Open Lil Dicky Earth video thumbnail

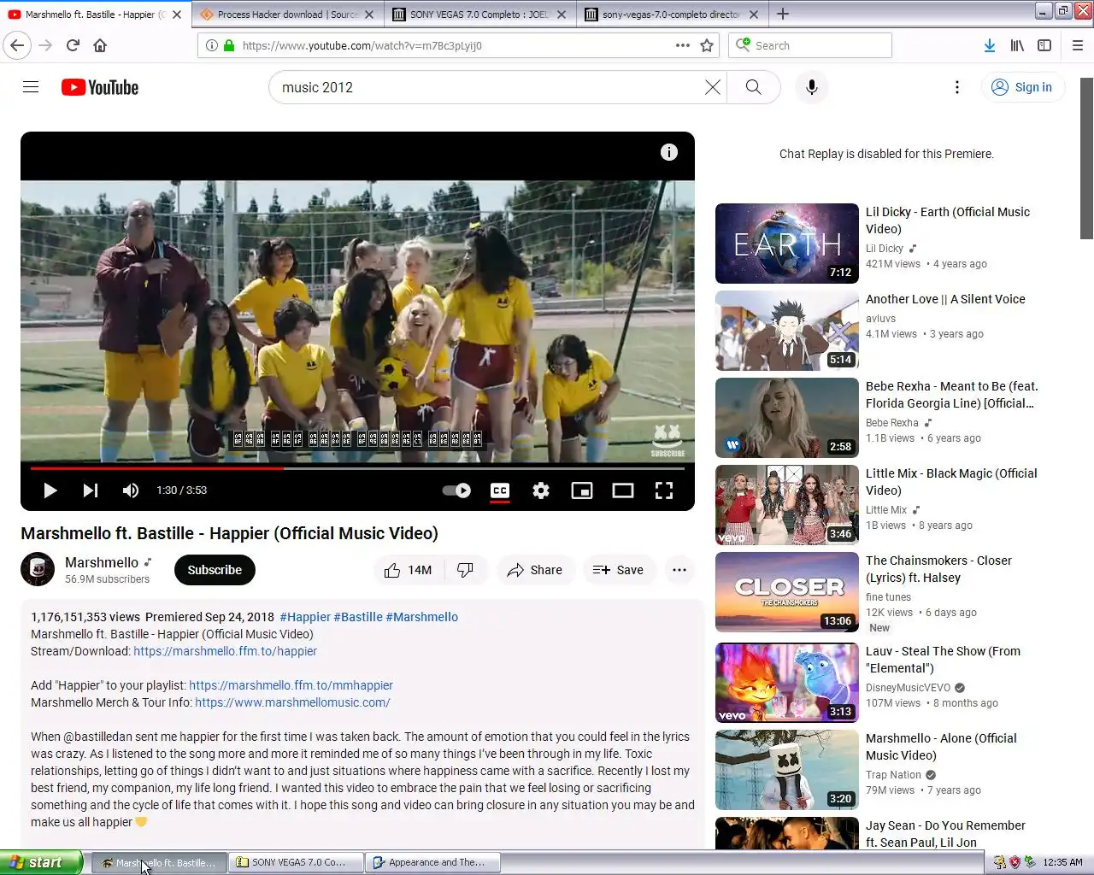(787, 244)
